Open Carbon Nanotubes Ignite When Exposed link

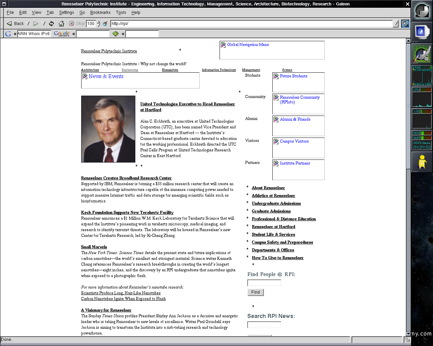click(x=123, y=299)
